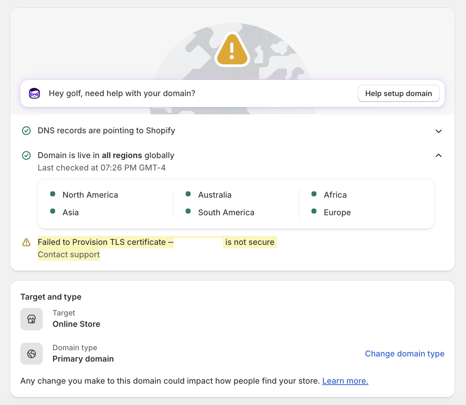Click Contact support under TLS failure
This screenshot has height=405, width=466.
pyautogui.click(x=69, y=255)
